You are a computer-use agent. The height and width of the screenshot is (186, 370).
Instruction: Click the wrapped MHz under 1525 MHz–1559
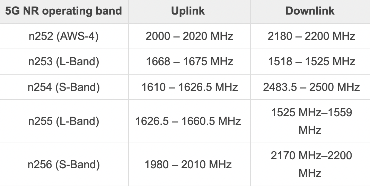coord(310,130)
